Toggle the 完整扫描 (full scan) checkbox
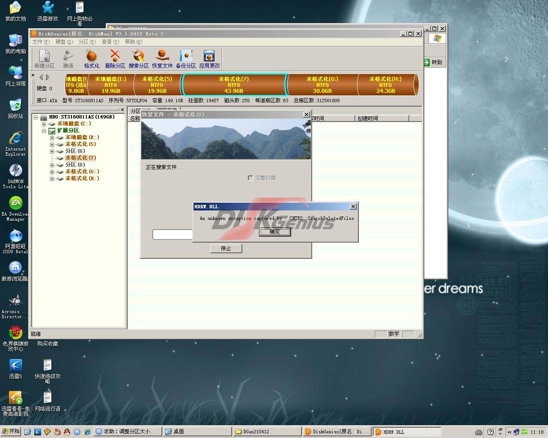 pos(250,178)
